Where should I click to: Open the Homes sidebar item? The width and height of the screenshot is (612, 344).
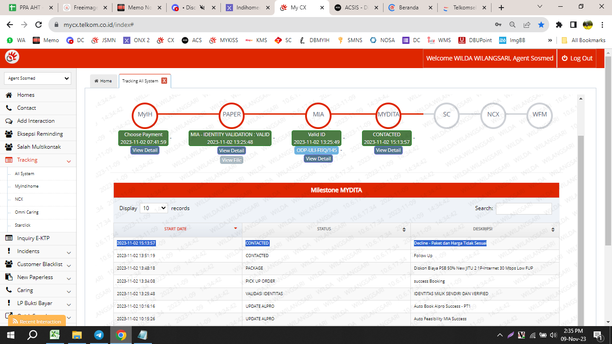click(x=26, y=95)
